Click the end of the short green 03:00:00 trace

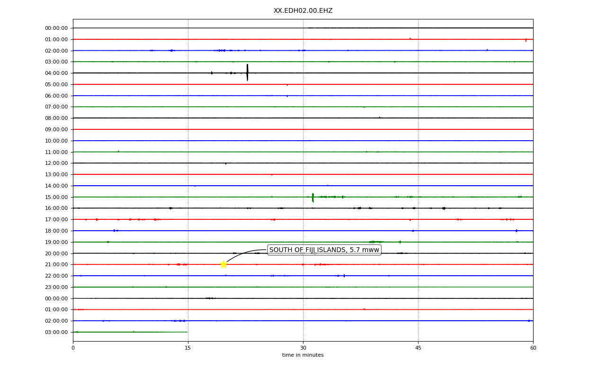click(187, 332)
